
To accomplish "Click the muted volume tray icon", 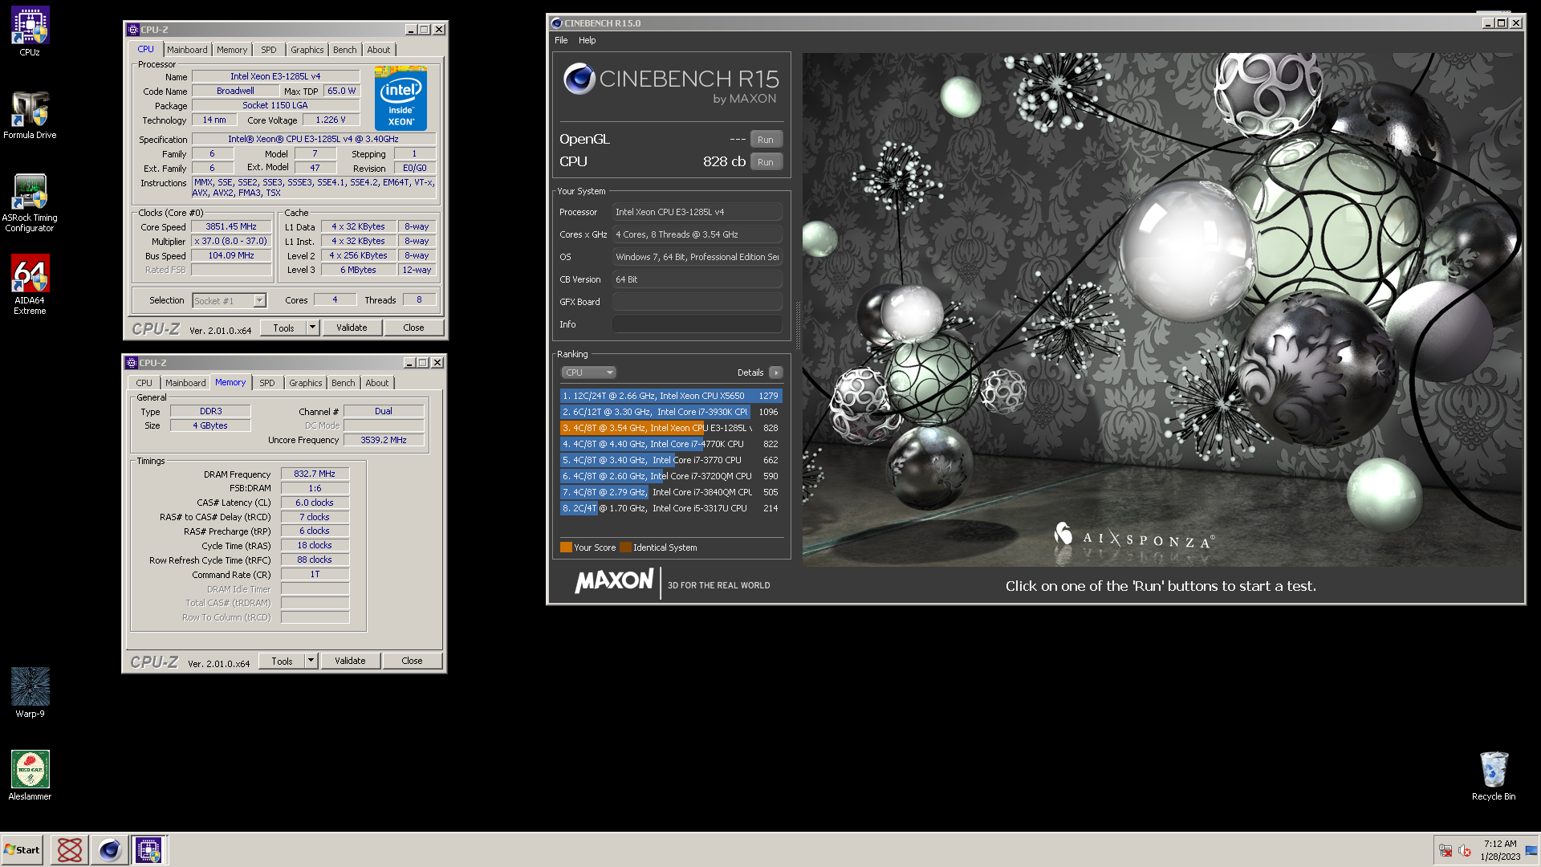I will [1465, 850].
